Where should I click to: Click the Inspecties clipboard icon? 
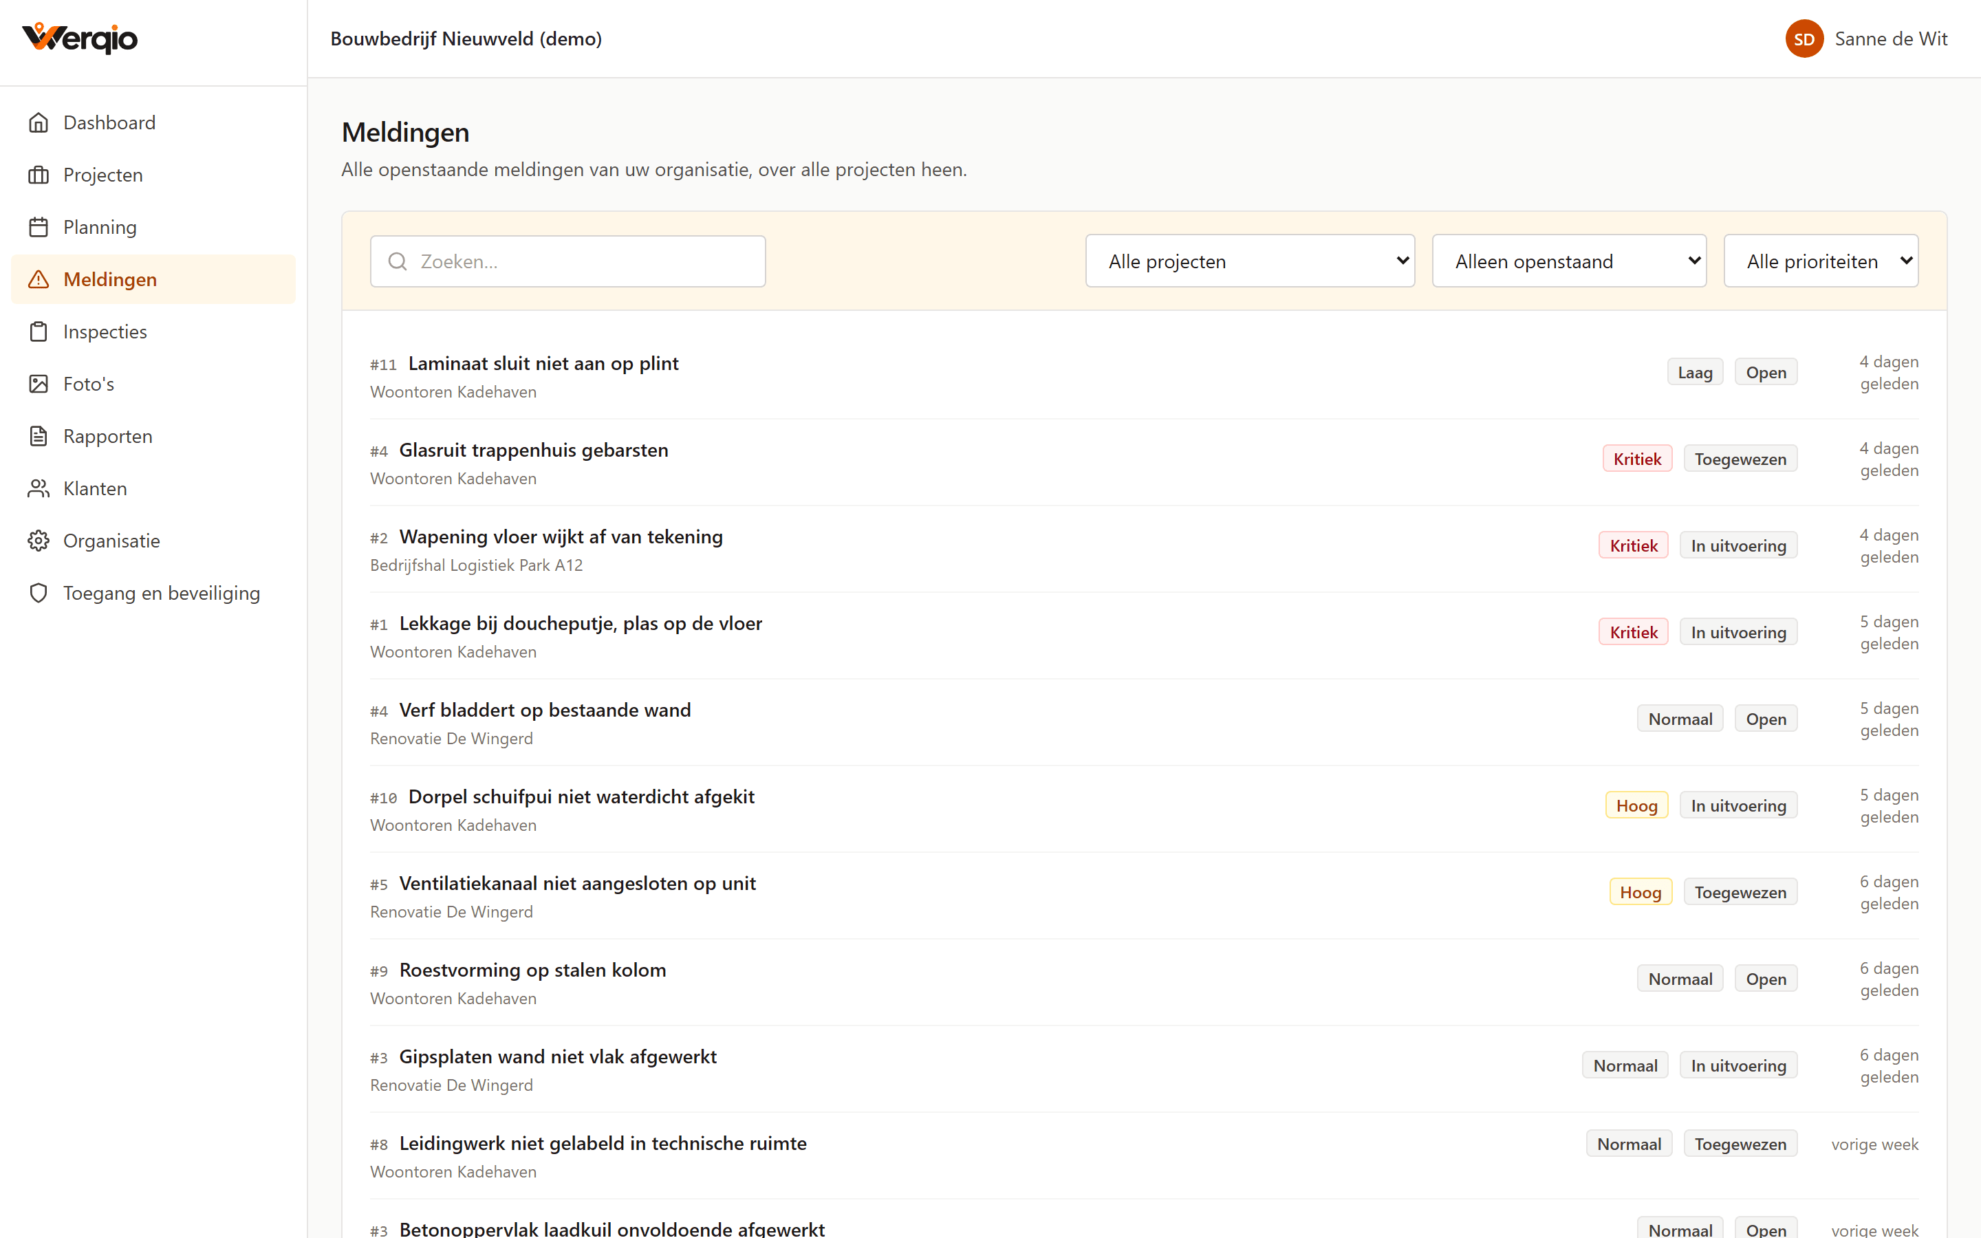click(x=39, y=332)
